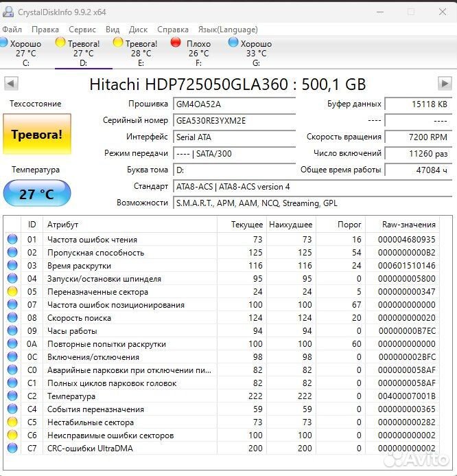
Task: Open the Справка menu
Action: point(173,30)
